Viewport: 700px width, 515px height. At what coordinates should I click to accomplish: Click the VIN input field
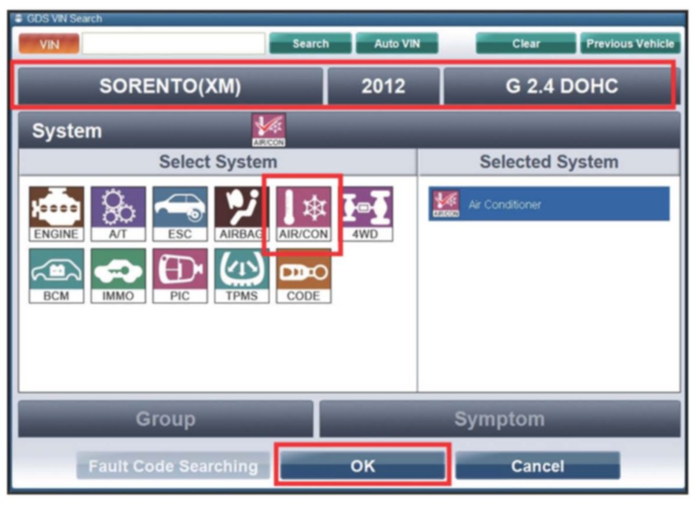click(x=173, y=44)
